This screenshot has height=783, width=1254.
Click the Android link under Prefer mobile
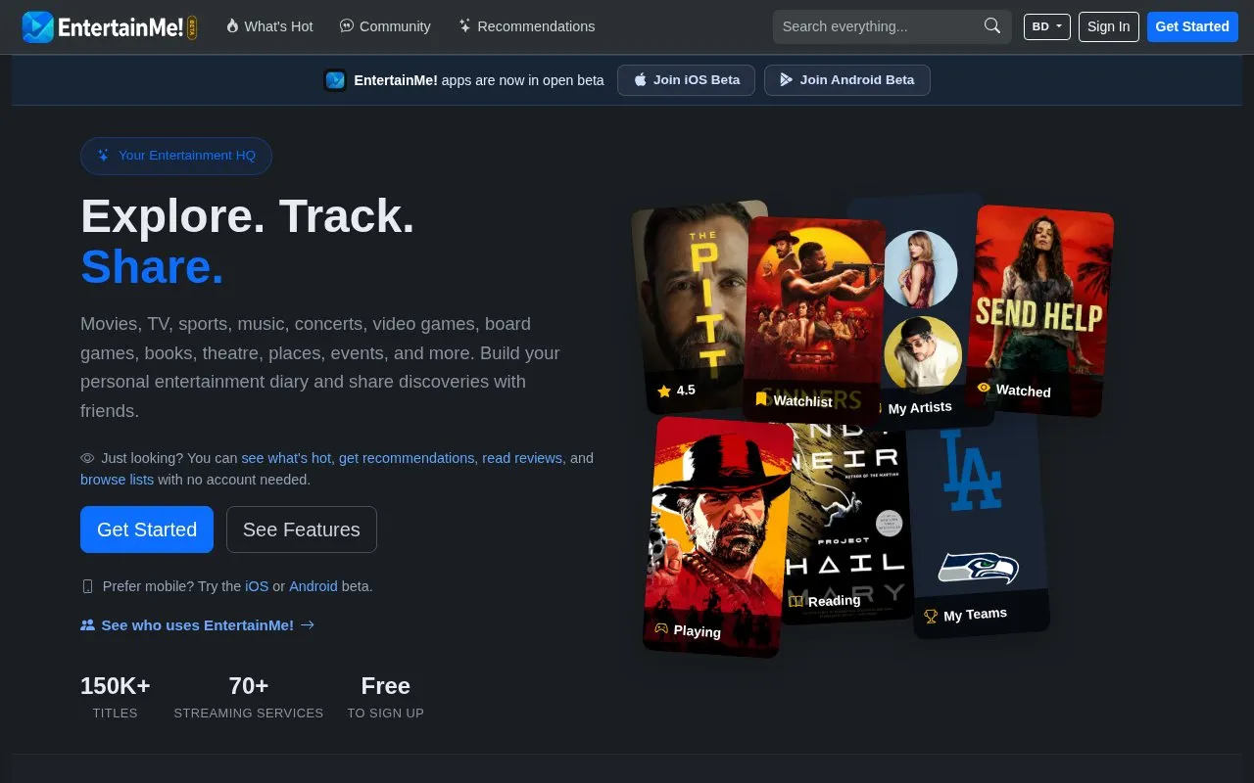(313, 586)
